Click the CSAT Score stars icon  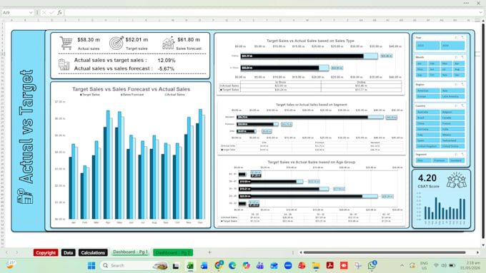(x=457, y=180)
